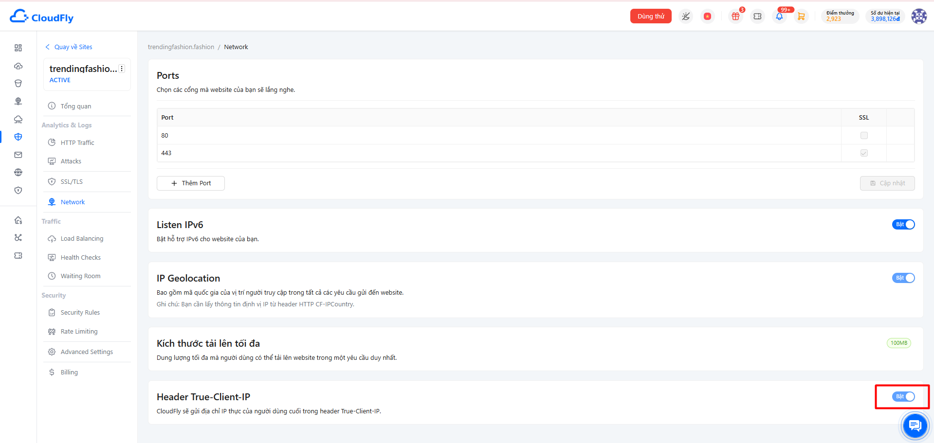Click the gift box icon in header
Viewport: 934px width, 443px height.
(x=735, y=17)
